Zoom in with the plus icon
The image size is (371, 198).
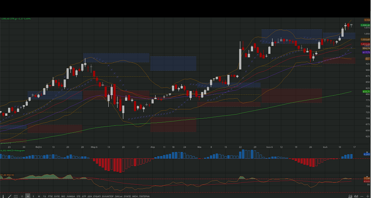tap(368, 197)
